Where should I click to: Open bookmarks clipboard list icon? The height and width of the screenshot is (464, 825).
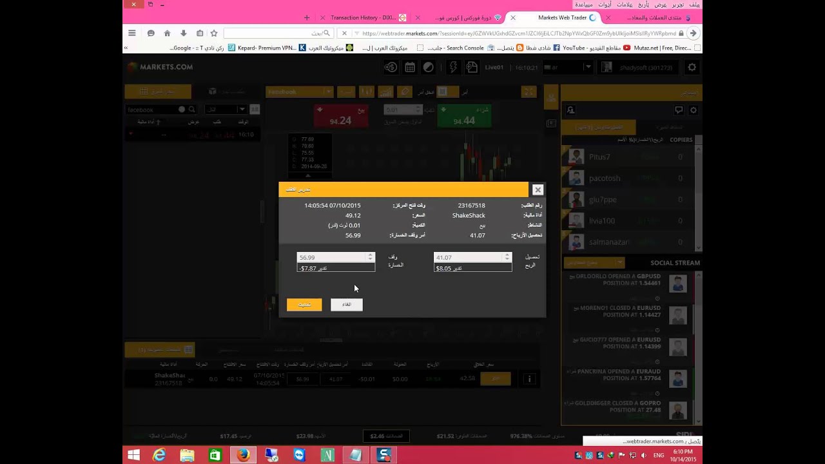199,34
